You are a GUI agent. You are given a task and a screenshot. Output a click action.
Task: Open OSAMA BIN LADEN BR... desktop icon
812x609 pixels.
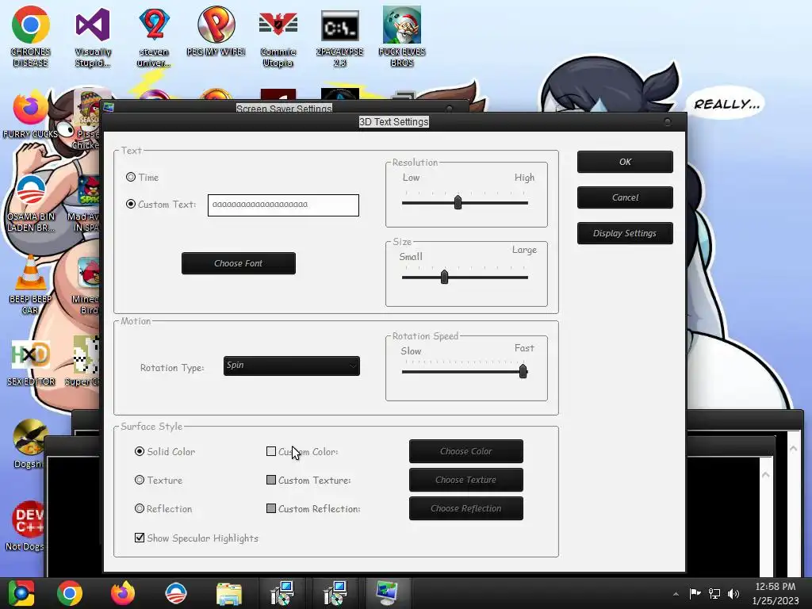(31, 203)
